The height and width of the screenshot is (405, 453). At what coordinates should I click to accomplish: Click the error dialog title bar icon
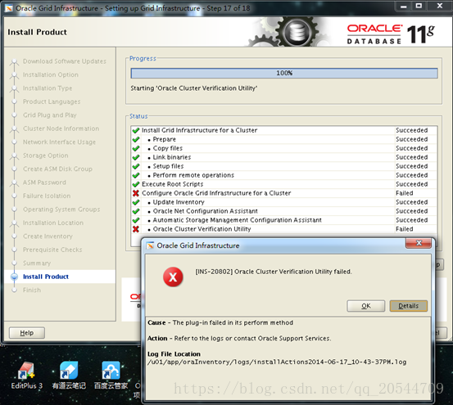tap(150, 245)
